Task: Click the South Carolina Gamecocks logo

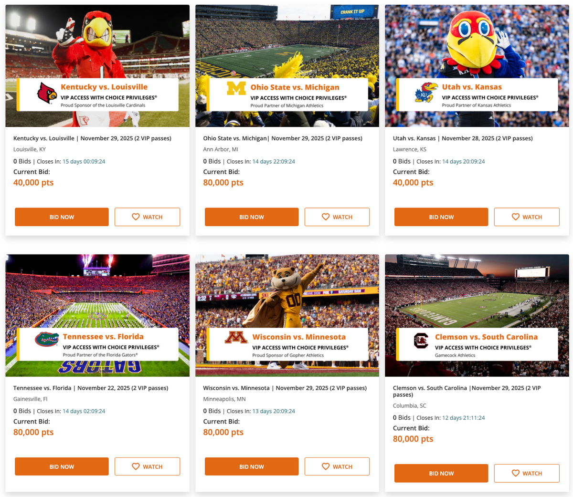Action: coord(421,341)
